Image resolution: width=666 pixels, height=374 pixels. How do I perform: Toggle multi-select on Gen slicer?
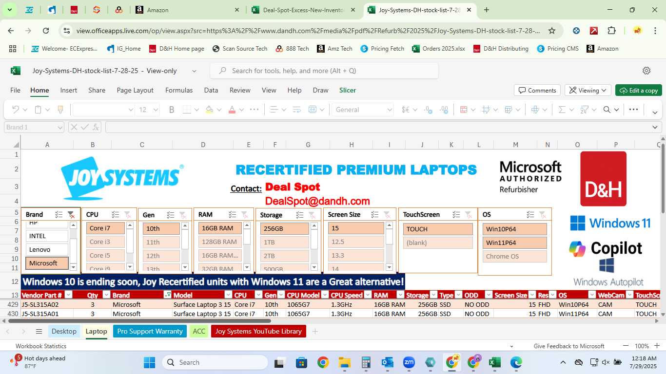pyautogui.click(x=171, y=215)
